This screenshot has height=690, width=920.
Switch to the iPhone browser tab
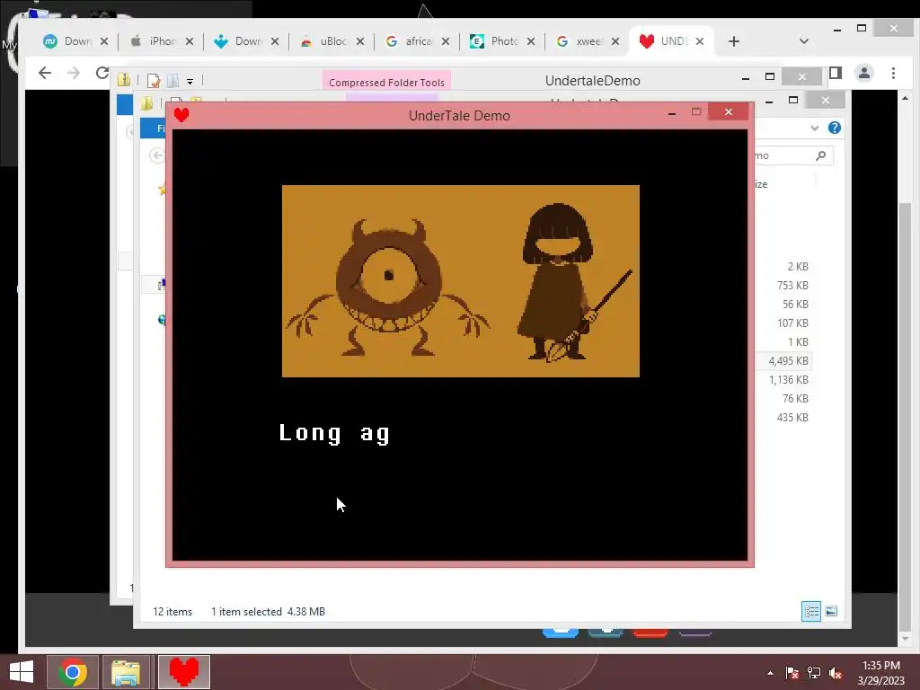tap(163, 41)
